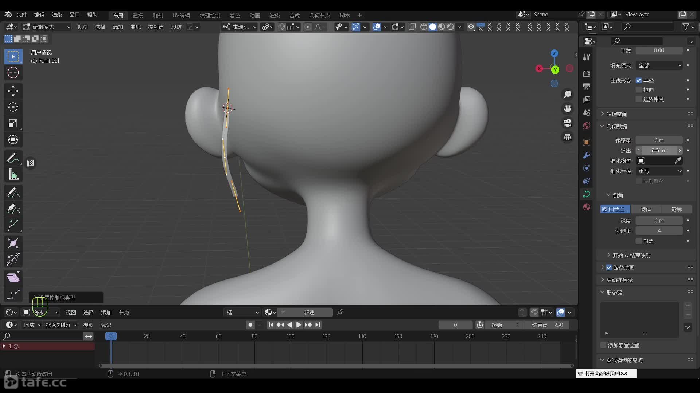Viewport: 700px width, 393px height.
Task: Switch to wireframe viewport shading
Action: pyautogui.click(x=424, y=27)
